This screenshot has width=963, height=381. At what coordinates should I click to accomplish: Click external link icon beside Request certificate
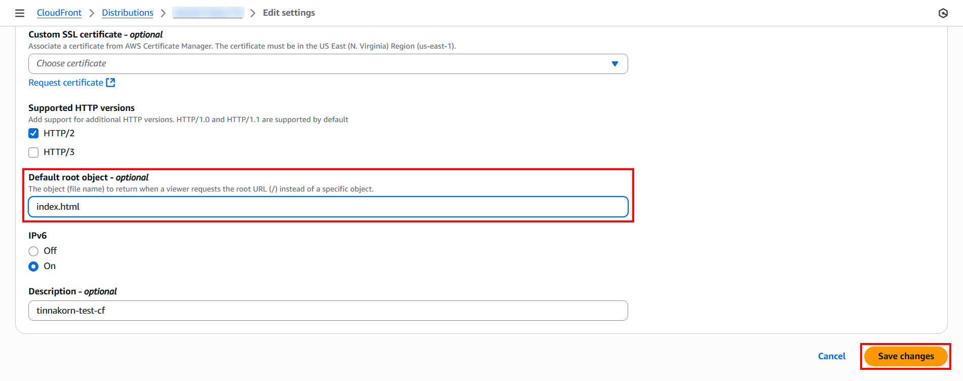pos(110,83)
